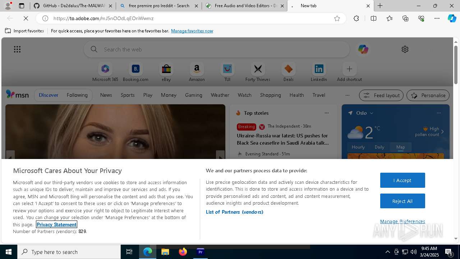Image resolution: width=460 pixels, height=259 pixels.
Task: Open the Forty Thieves shortcut
Action: pos(258,72)
